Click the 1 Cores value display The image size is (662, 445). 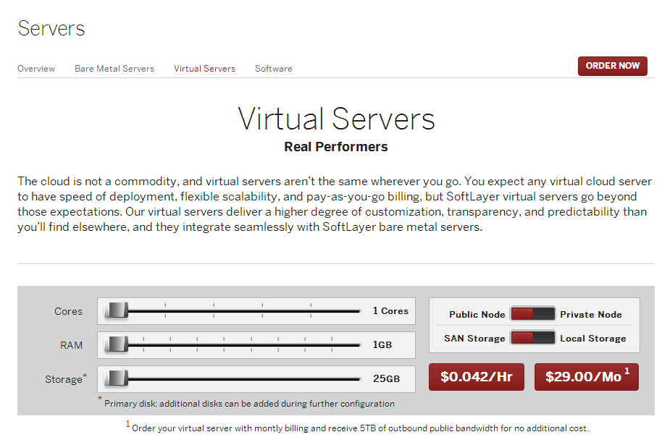(x=390, y=311)
